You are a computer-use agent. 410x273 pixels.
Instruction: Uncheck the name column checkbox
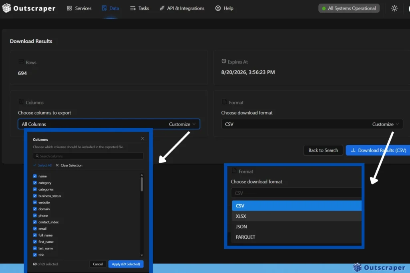pyautogui.click(x=35, y=176)
